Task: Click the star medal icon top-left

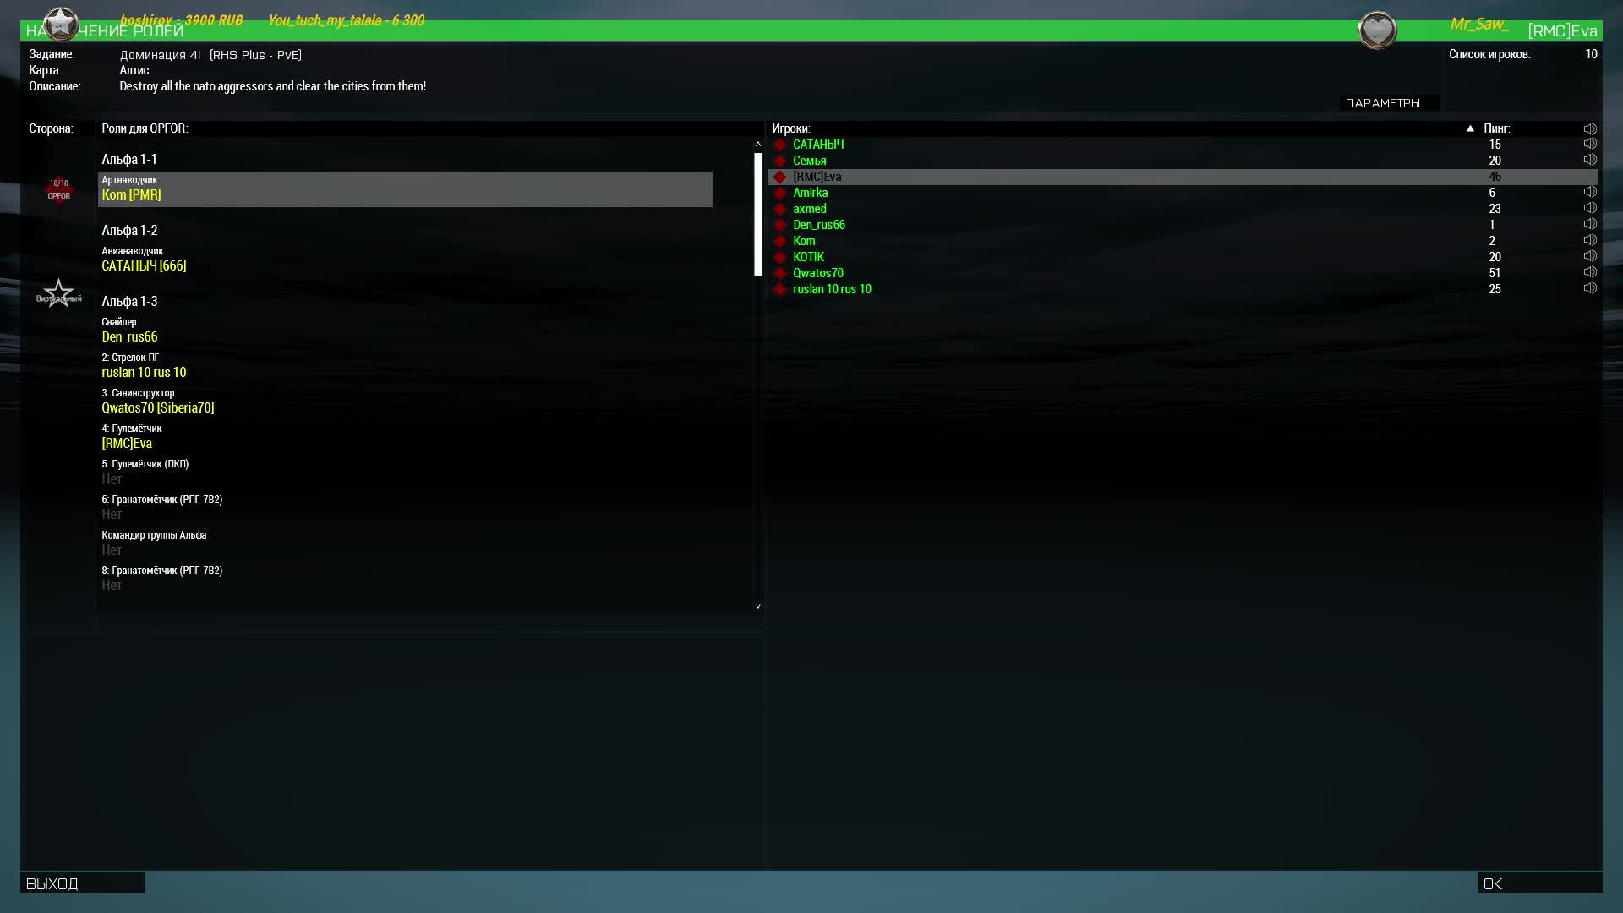Action: [x=60, y=24]
